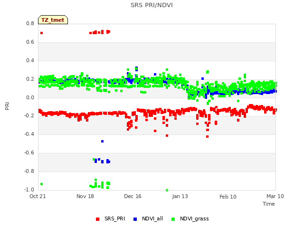Click the -0.4 y-axis value

29,134
